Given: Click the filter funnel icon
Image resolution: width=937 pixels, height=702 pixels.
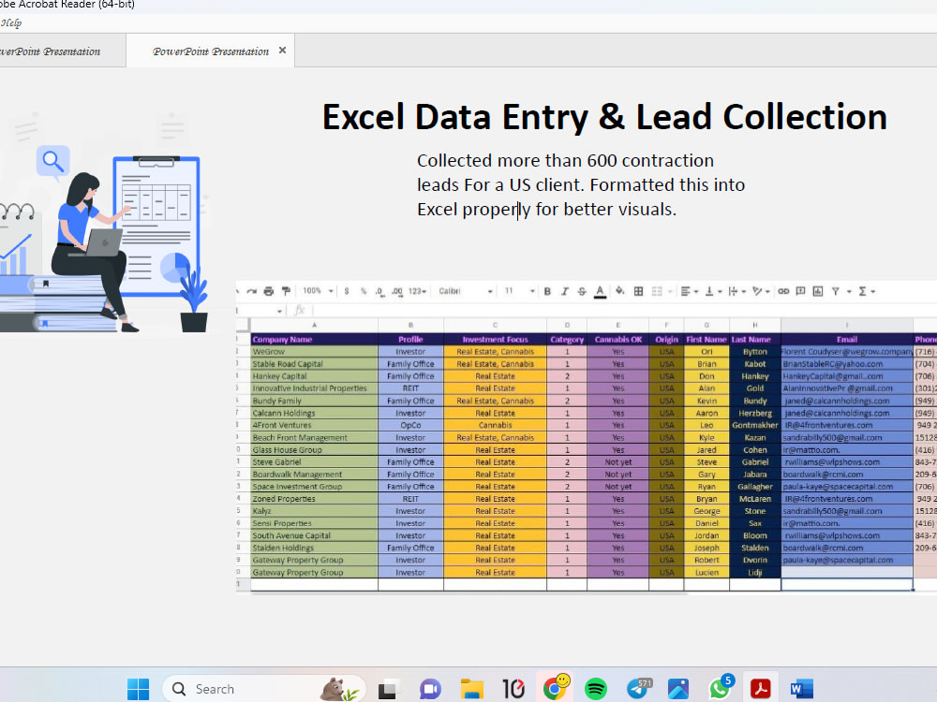Looking at the screenshot, I should click(x=836, y=291).
